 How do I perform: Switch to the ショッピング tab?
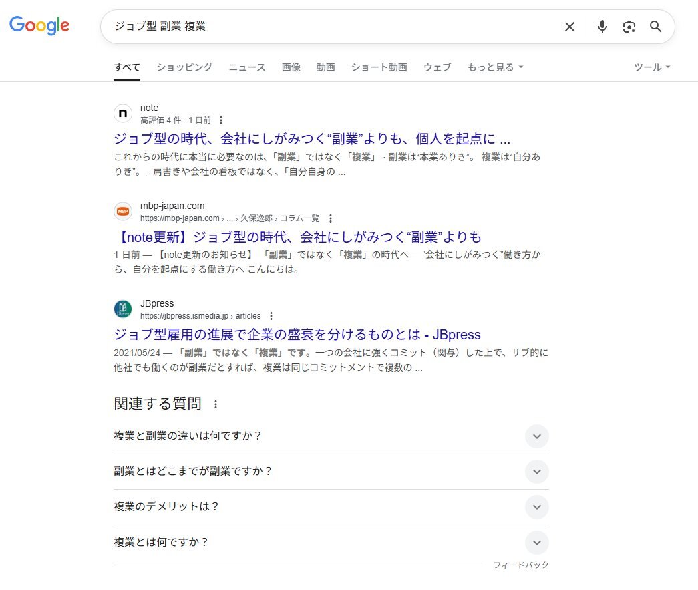coord(184,67)
